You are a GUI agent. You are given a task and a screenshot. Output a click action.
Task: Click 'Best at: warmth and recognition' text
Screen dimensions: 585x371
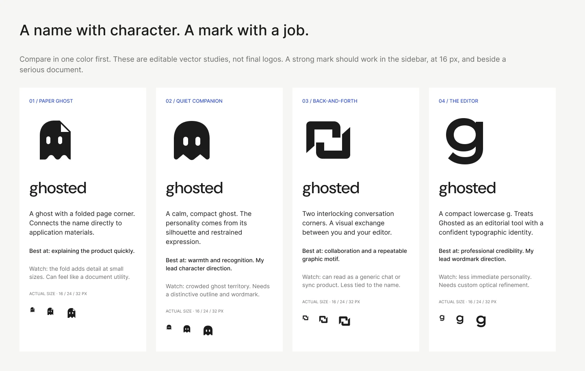tap(215, 264)
